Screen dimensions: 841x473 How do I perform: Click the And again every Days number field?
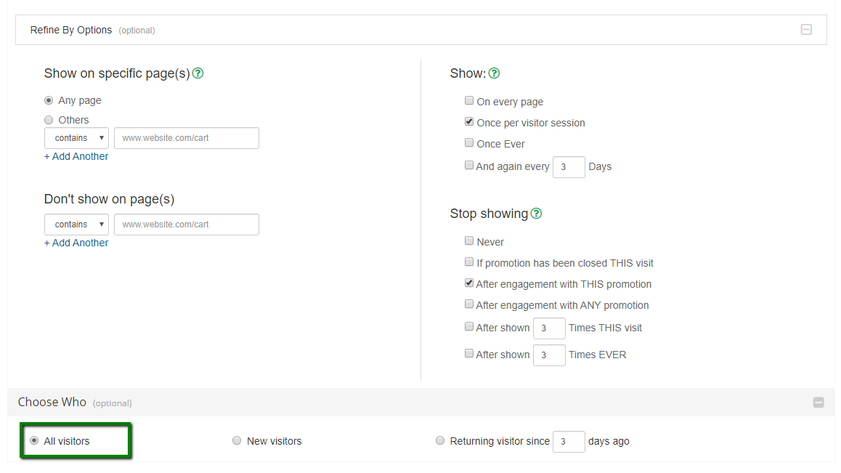569,167
